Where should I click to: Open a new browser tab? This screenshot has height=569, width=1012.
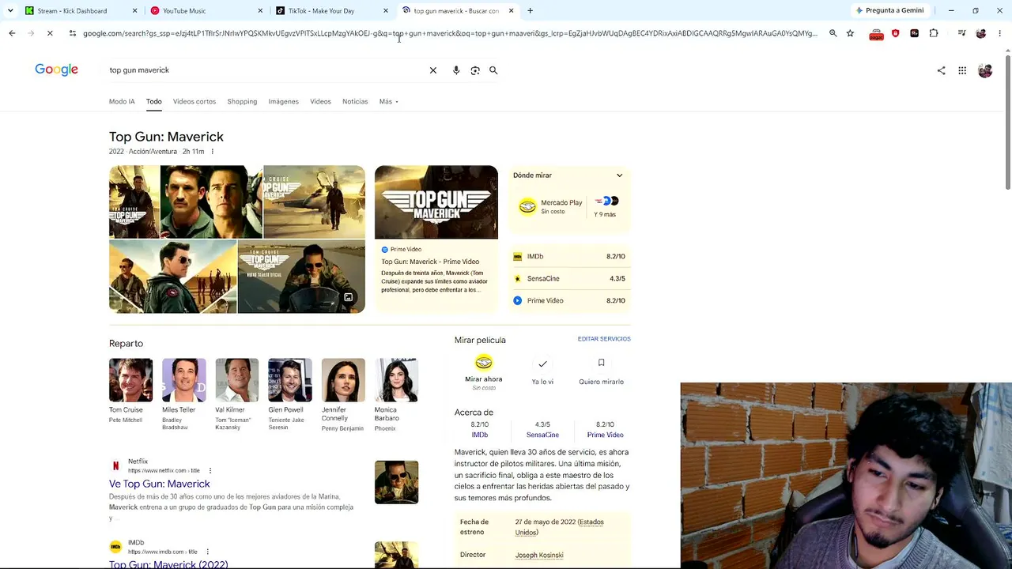pos(530,10)
